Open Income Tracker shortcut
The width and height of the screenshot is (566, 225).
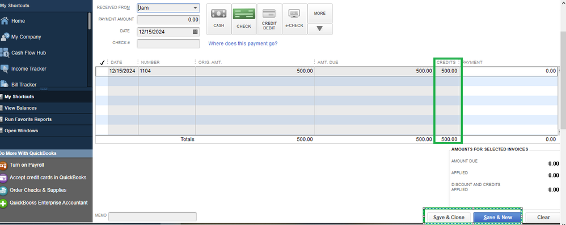23,68
